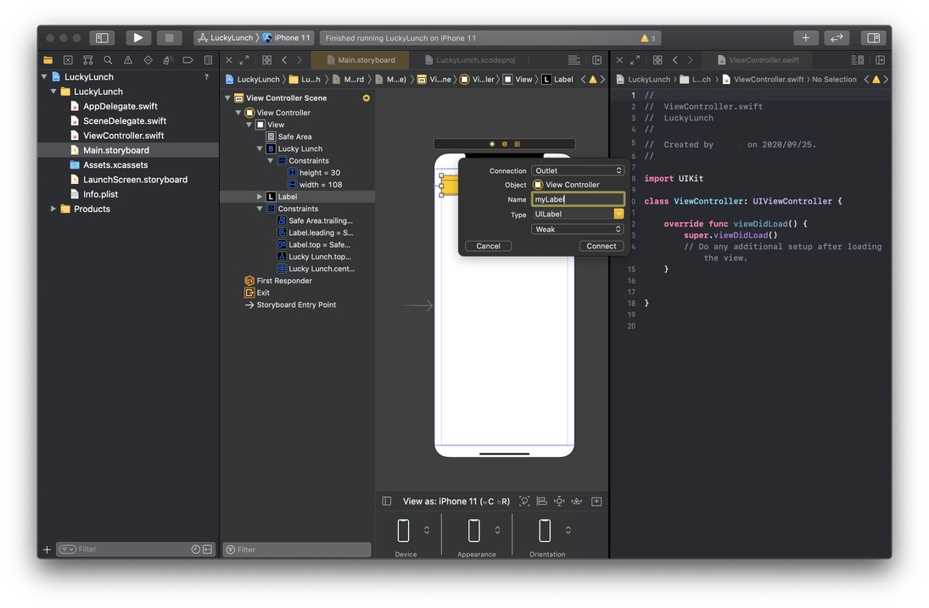Open Assets.xcassets catalog
This screenshot has width=929, height=608.
pyautogui.click(x=115, y=165)
